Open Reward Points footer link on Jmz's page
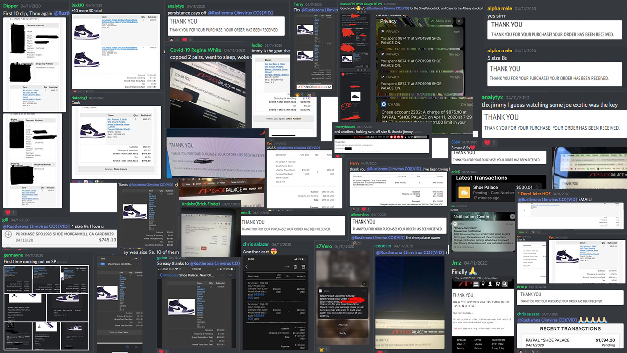The width and height of the screenshot is (627, 353). click(498, 340)
